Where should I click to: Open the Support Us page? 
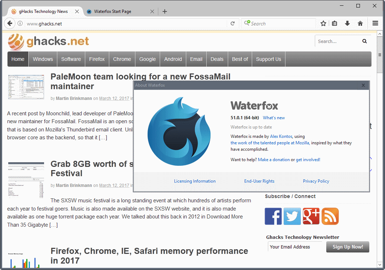(269, 59)
